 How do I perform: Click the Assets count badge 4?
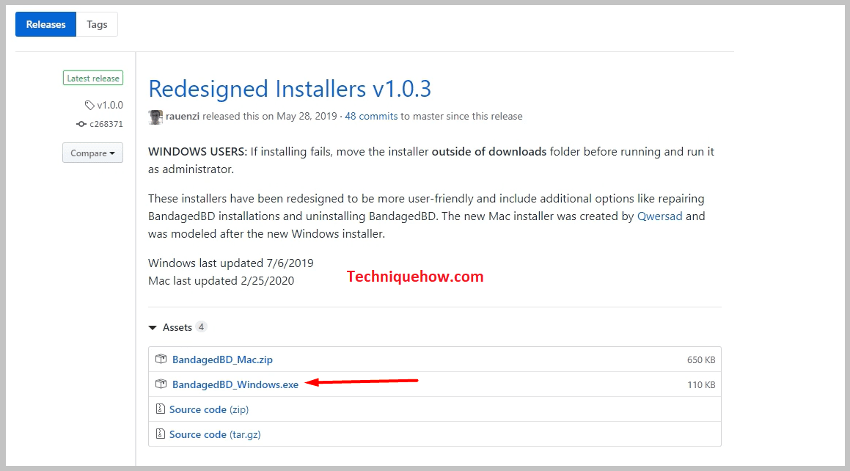[x=201, y=326]
